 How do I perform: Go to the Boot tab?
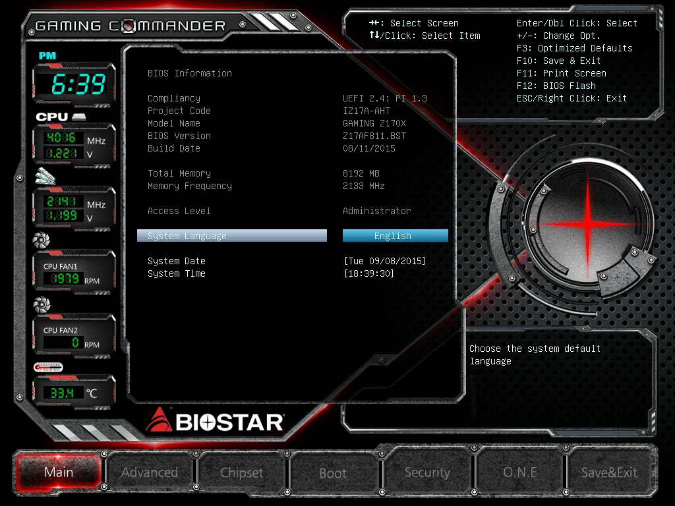[333, 473]
